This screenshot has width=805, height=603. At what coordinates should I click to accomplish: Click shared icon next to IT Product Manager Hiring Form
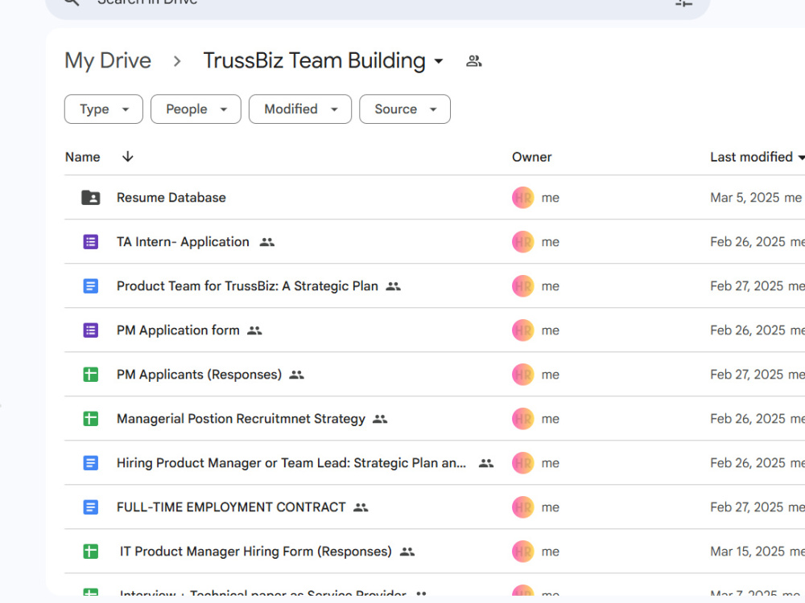point(407,552)
